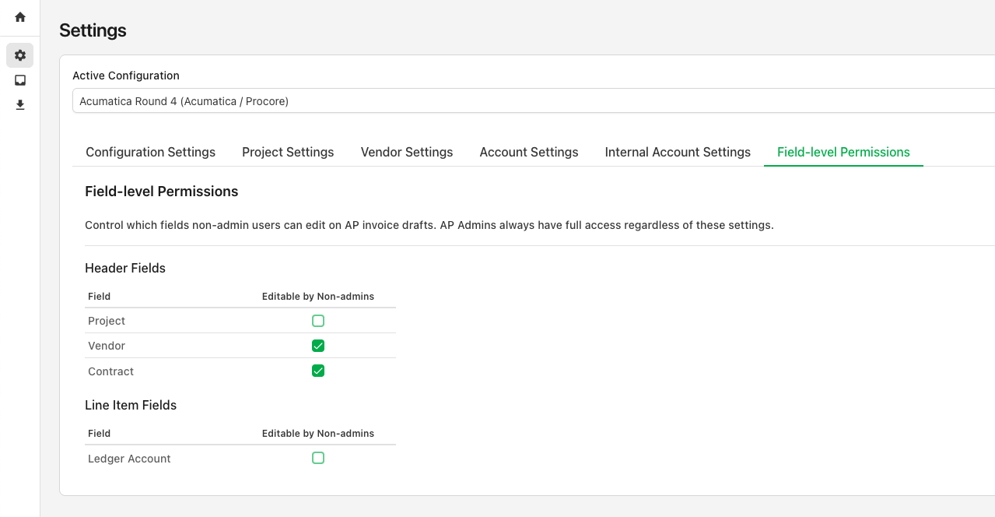This screenshot has width=995, height=517.
Task: Click the Field column header under Header Fields
Action: coord(99,297)
